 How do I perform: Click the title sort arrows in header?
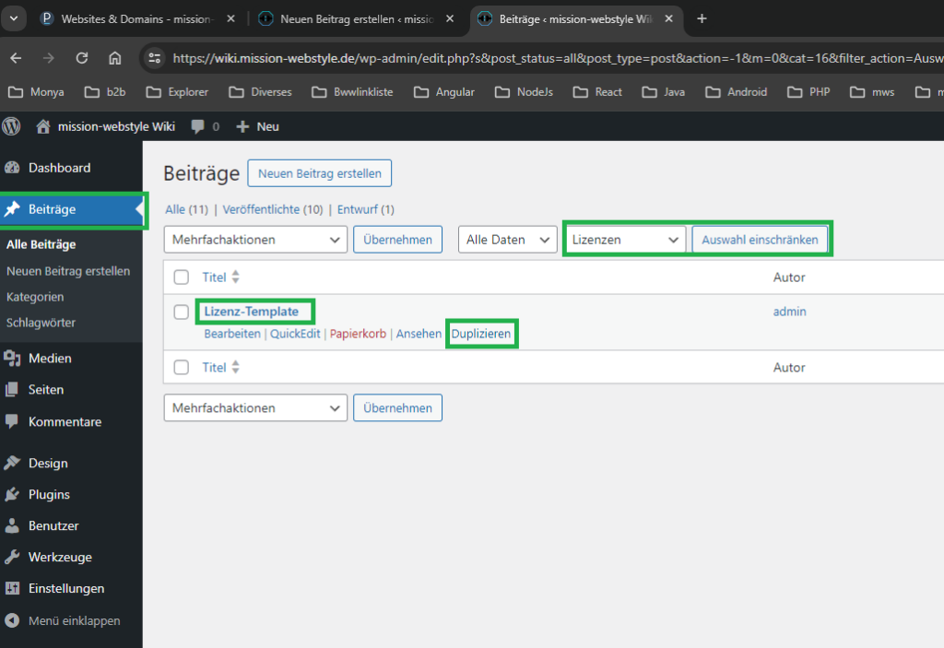click(x=235, y=277)
